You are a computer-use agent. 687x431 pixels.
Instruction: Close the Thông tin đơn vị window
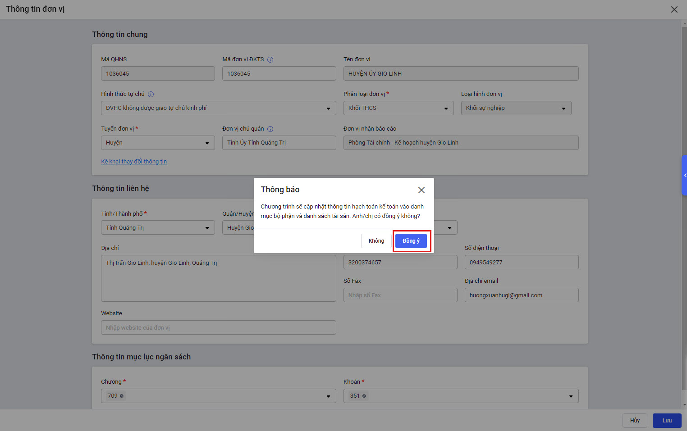coord(674,9)
